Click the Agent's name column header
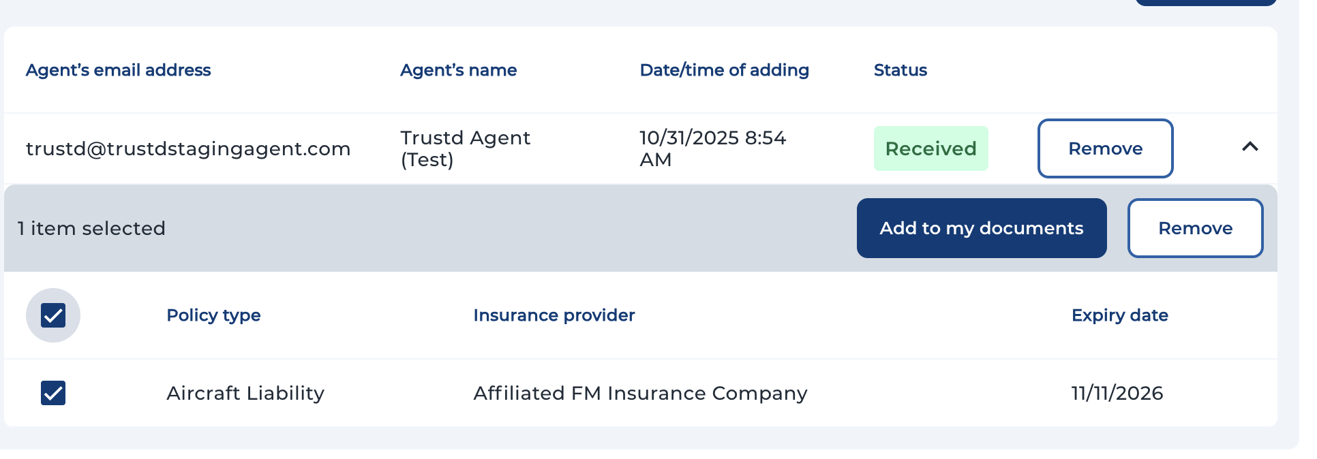Viewport: 1317px width, 459px height. point(458,70)
